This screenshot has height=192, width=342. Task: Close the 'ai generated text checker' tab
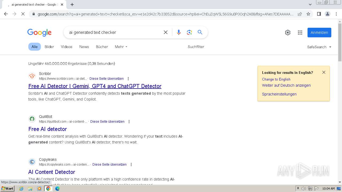pyautogui.click(x=62, y=5)
